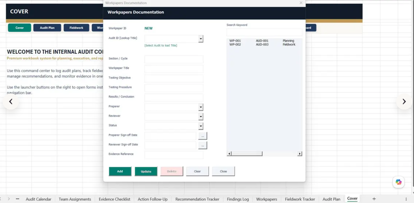Open the sheet options menu dots on the right
The height and width of the screenshot is (203, 414).
click(406, 199)
